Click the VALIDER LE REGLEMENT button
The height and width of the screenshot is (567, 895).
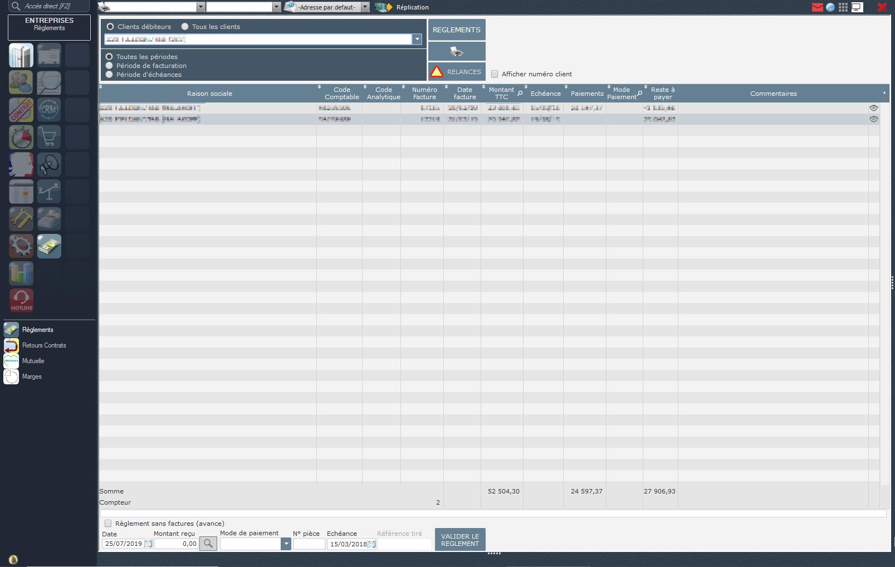click(460, 540)
